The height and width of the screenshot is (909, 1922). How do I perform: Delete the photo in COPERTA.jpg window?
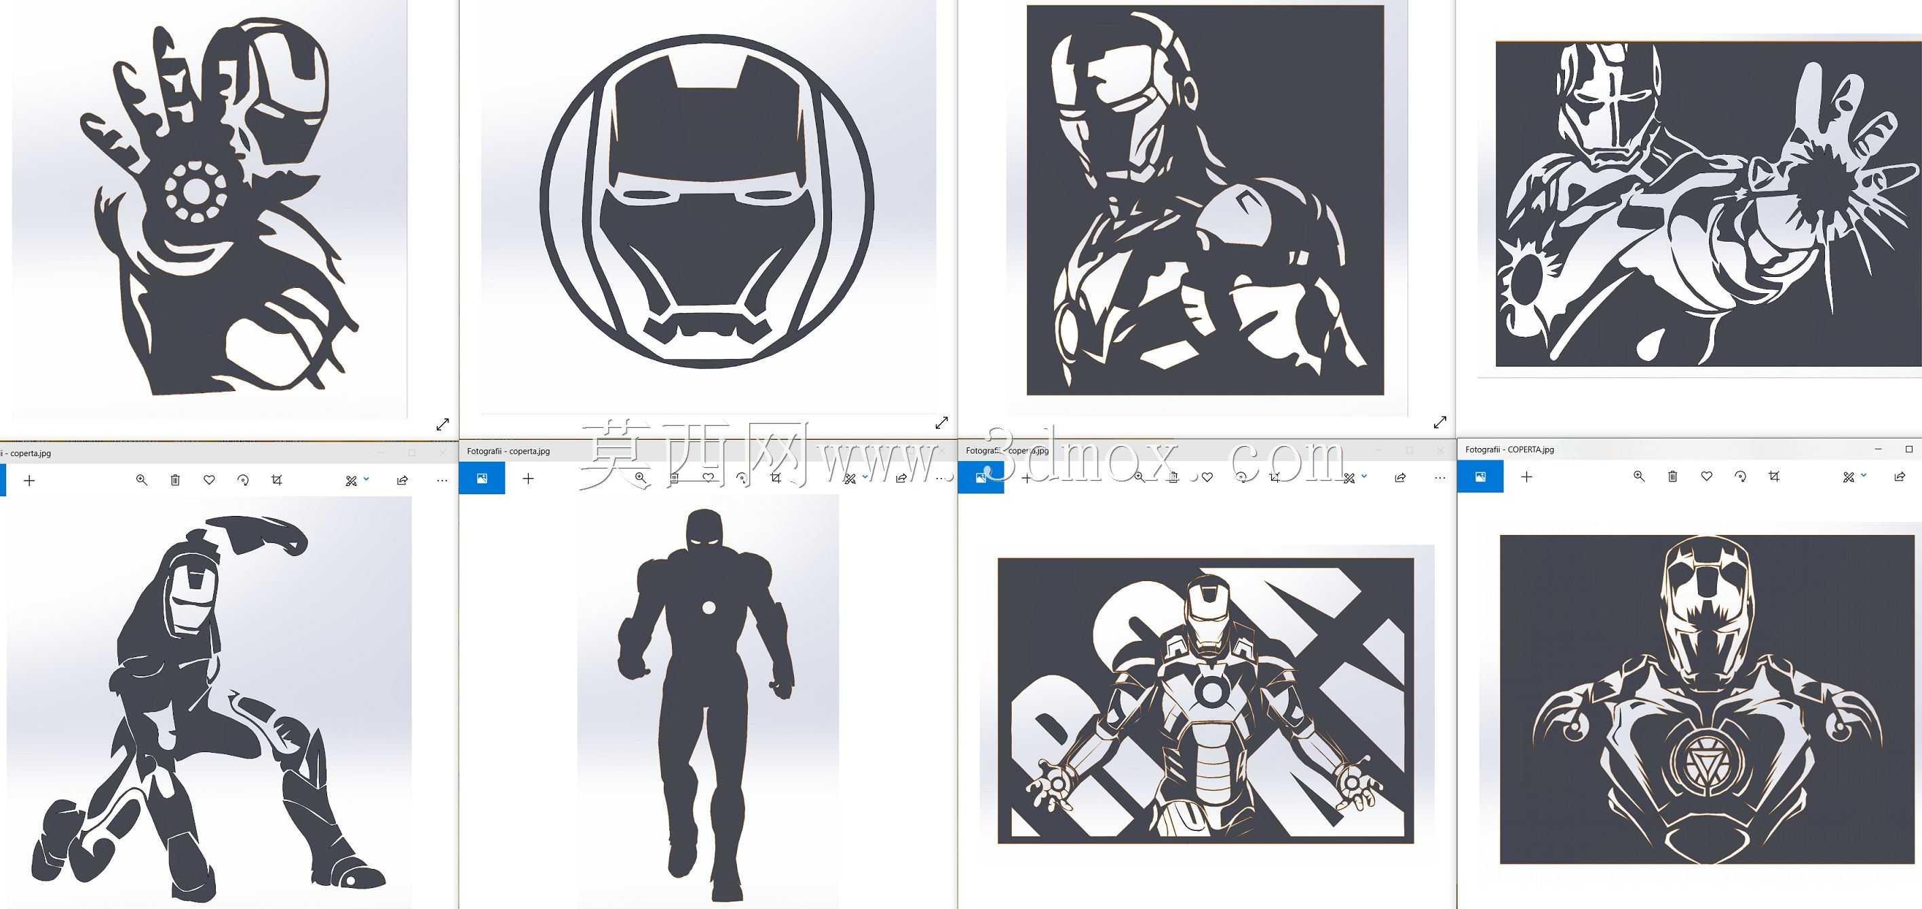(1673, 476)
